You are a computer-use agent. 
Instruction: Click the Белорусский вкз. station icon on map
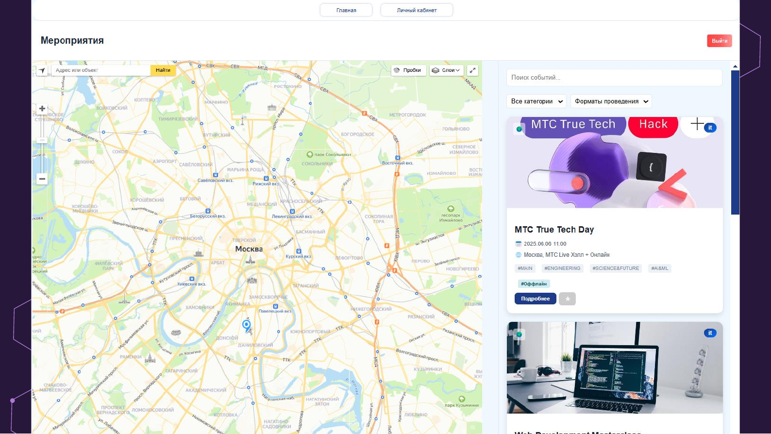click(x=208, y=211)
